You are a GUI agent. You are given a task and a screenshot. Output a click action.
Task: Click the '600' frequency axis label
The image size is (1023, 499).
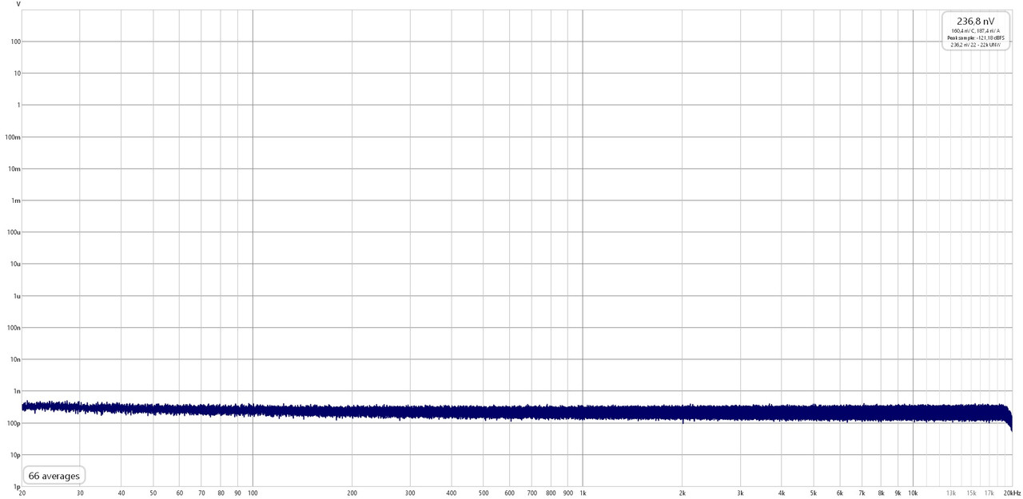[509, 493]
